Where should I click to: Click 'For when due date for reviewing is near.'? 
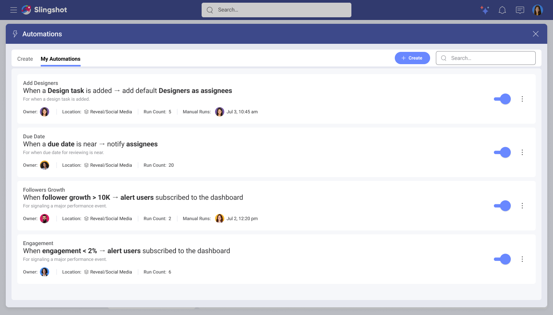tap(63, 153)
